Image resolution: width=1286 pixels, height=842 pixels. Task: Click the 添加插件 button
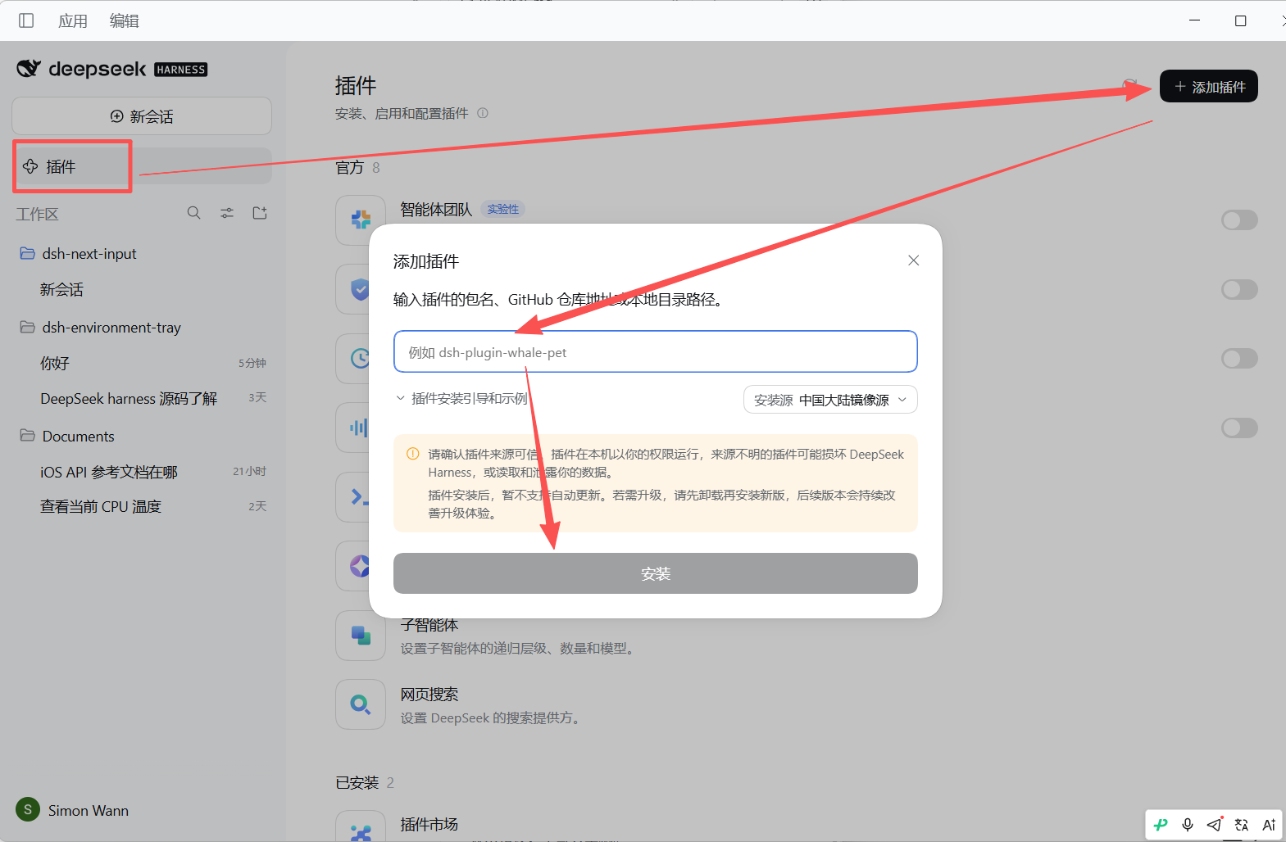click(1209, 86)
